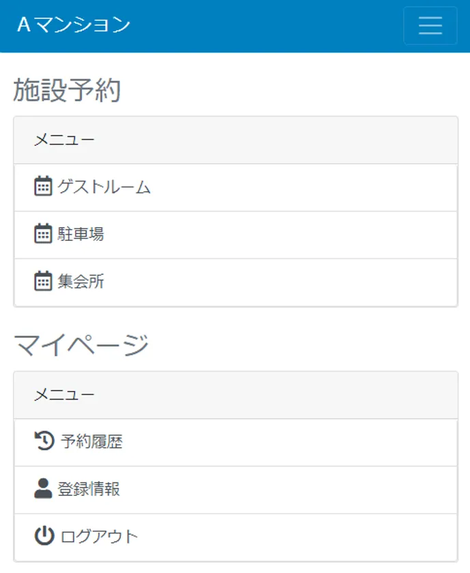Toggle the hamburger navigation menu

(430, 26)
